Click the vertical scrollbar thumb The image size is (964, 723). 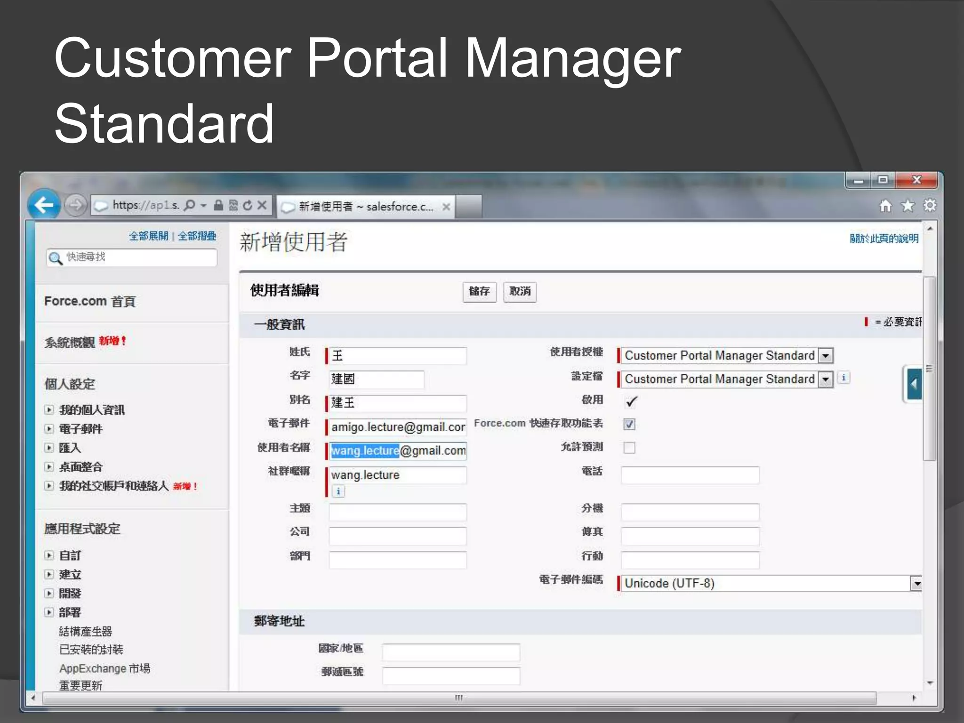click(929, 369)
